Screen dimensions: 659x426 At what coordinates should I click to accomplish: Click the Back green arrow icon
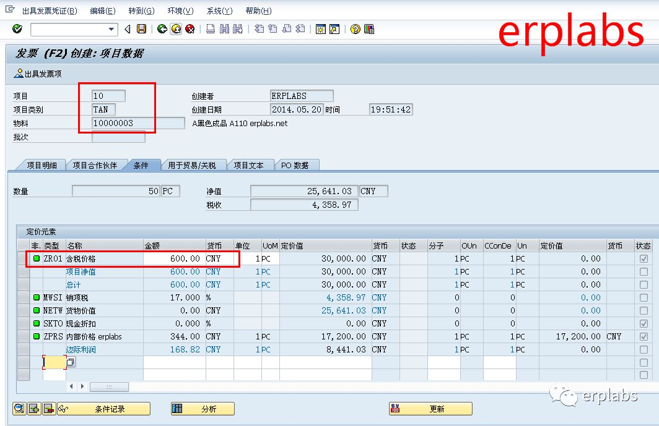tap(163, 28)
